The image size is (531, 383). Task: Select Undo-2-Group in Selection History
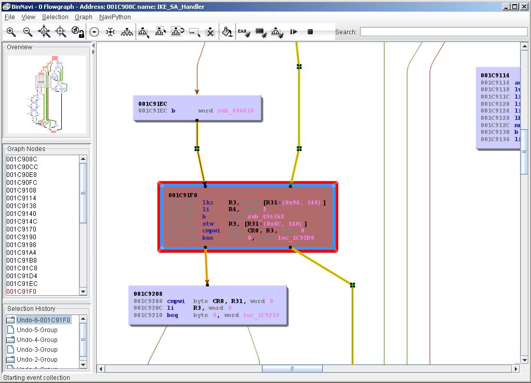[x=37, y=359]
